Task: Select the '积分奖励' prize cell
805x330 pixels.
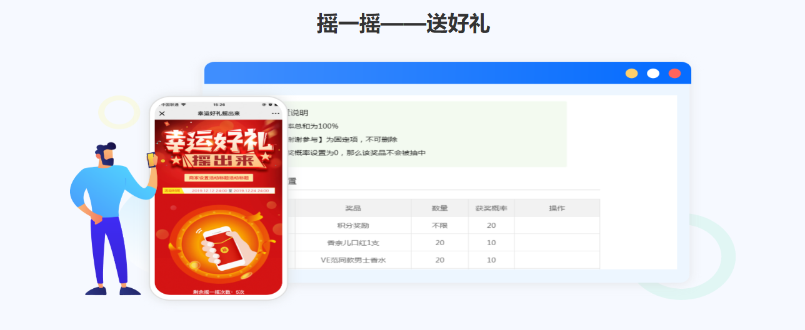Action: (353, 225)
